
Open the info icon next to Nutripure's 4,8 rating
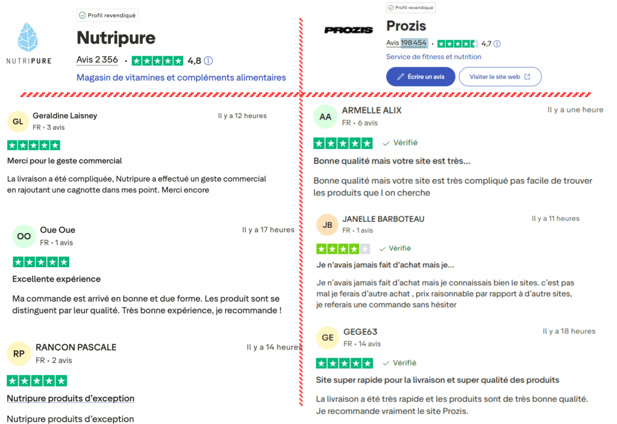(x=208, y=60)
